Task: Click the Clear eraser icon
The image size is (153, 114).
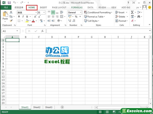Action: click(x=132, y=21)
